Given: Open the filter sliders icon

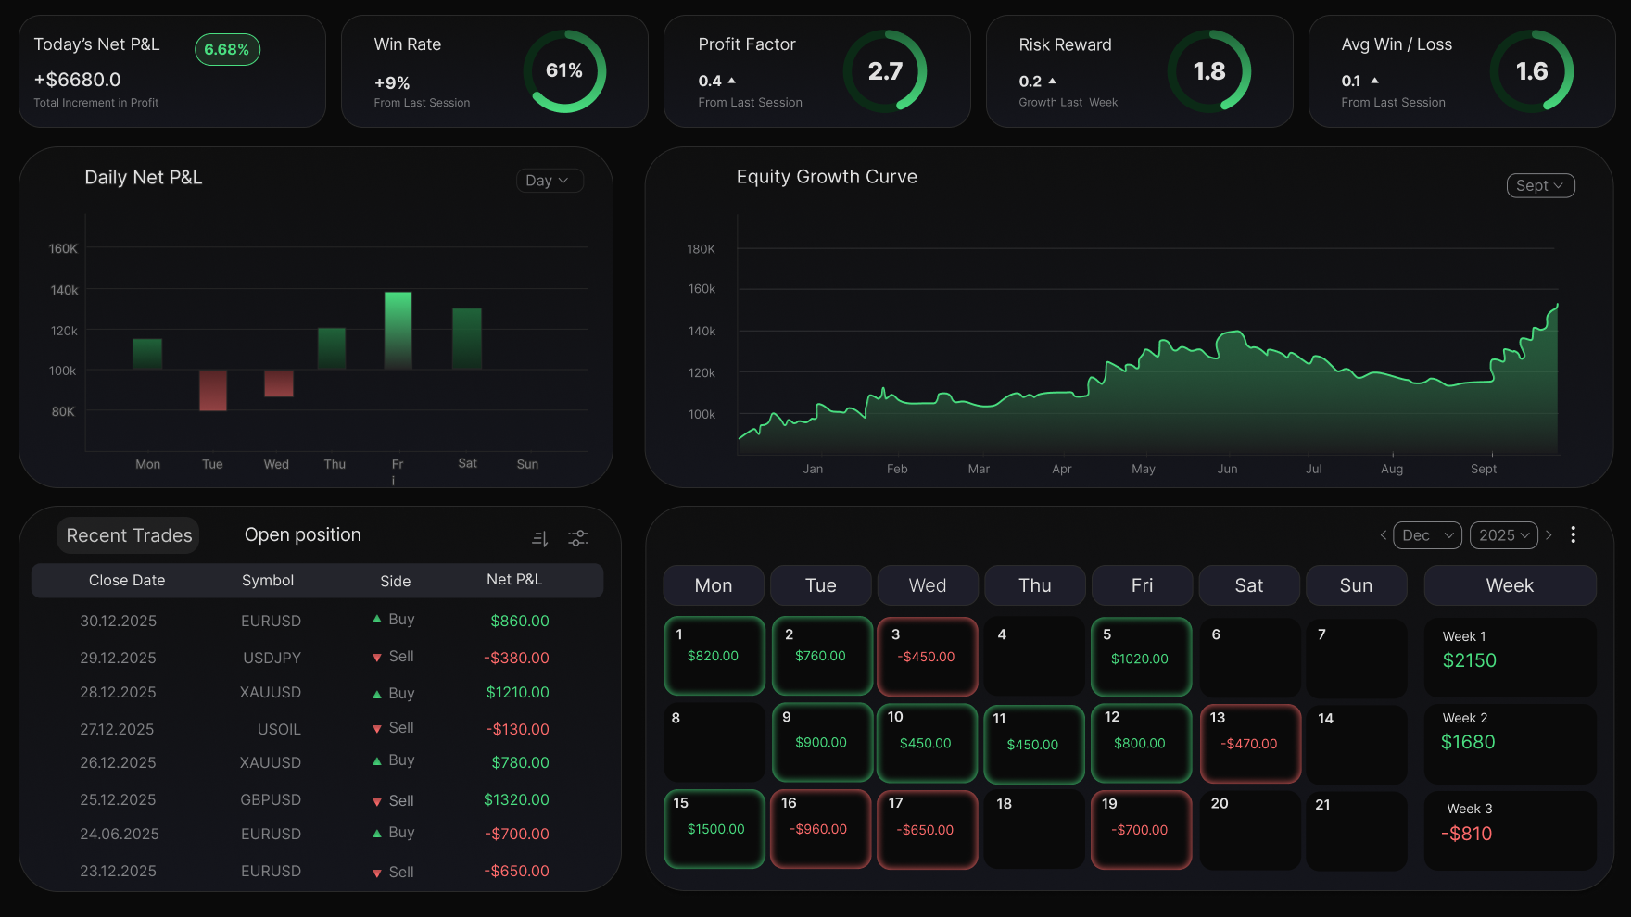Looking at the screenshot, I should point(578,538).
